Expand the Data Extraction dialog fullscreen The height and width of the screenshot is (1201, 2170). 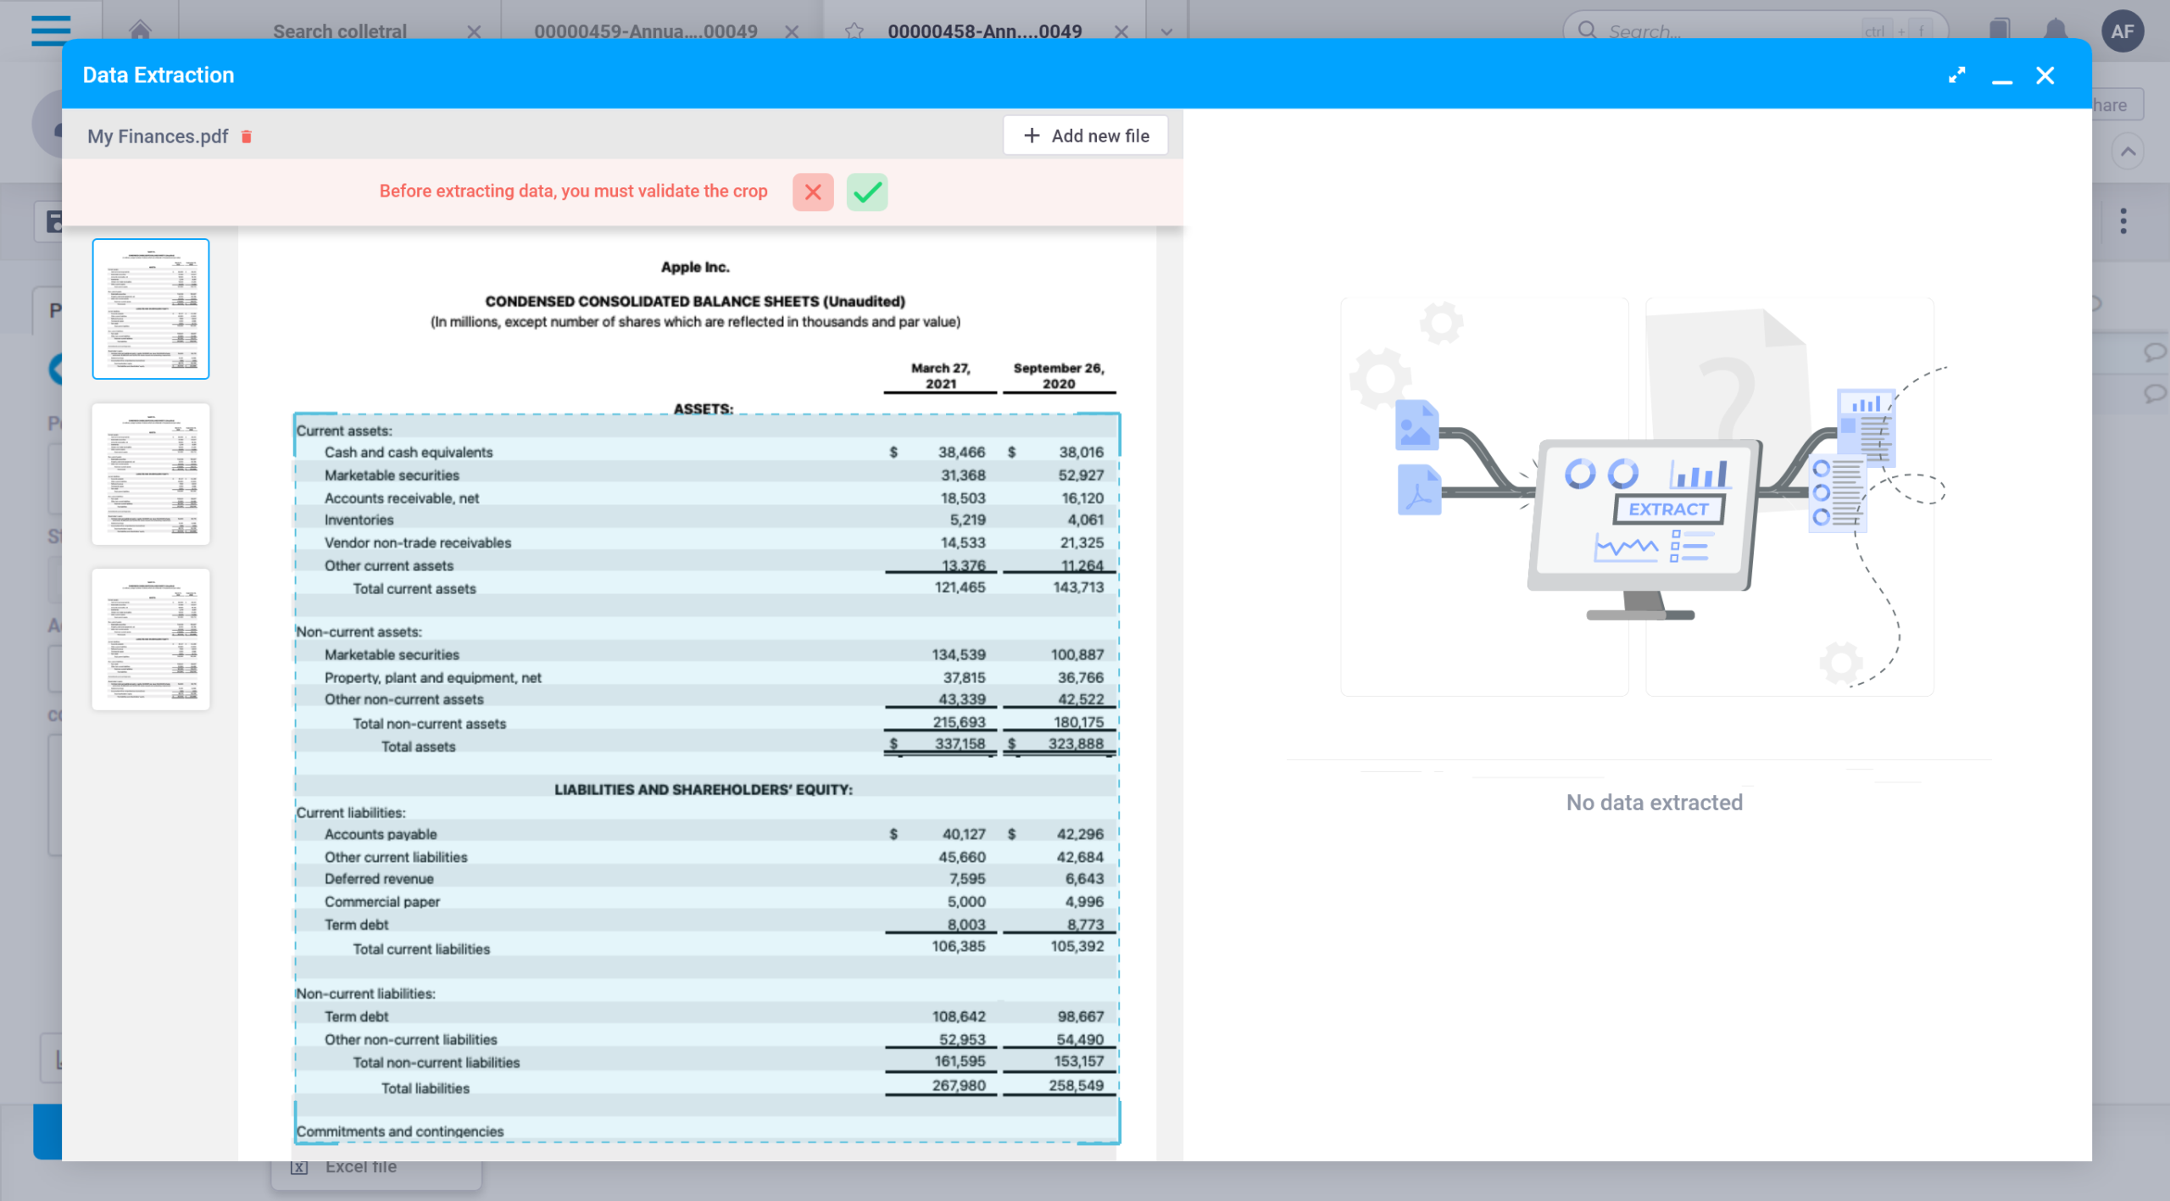(x=1957, y=75)
